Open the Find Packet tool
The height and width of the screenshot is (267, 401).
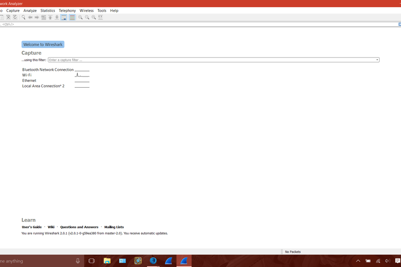[x=23, y=17]
